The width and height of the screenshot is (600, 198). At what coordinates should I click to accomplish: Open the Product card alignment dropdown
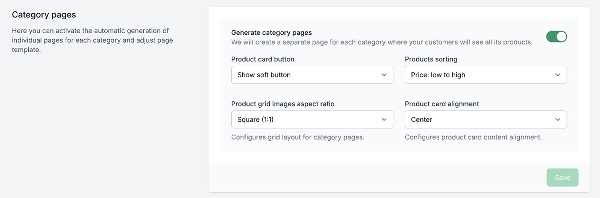[485, 119]
